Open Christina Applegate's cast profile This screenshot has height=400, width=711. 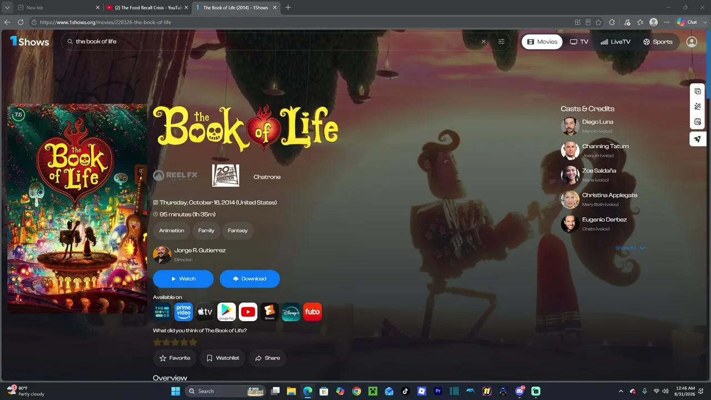(599, 199)
